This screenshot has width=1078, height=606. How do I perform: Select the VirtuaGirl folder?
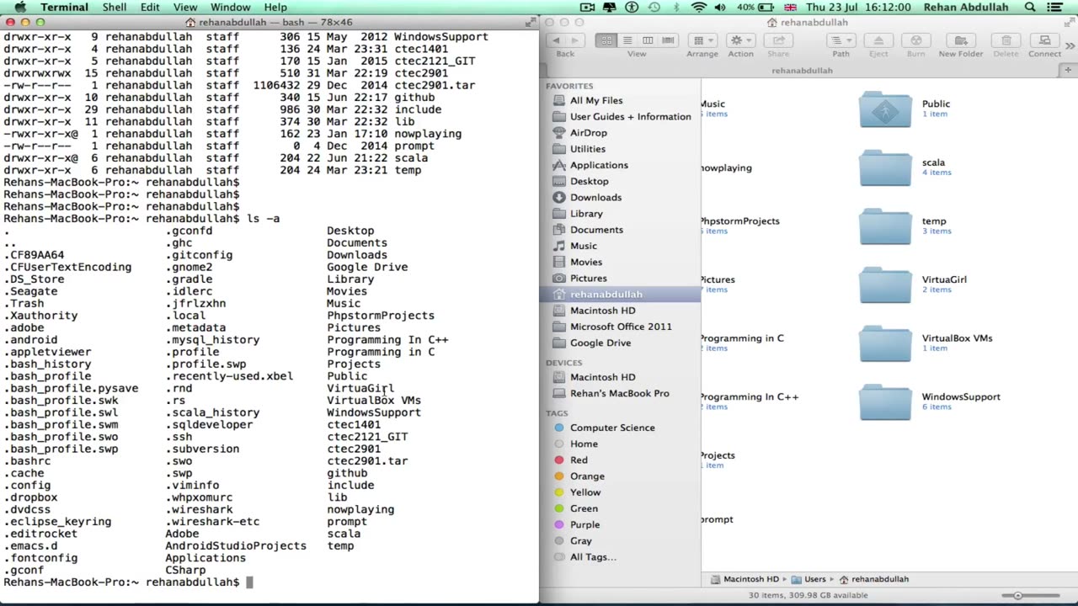[x=885, y=285]
